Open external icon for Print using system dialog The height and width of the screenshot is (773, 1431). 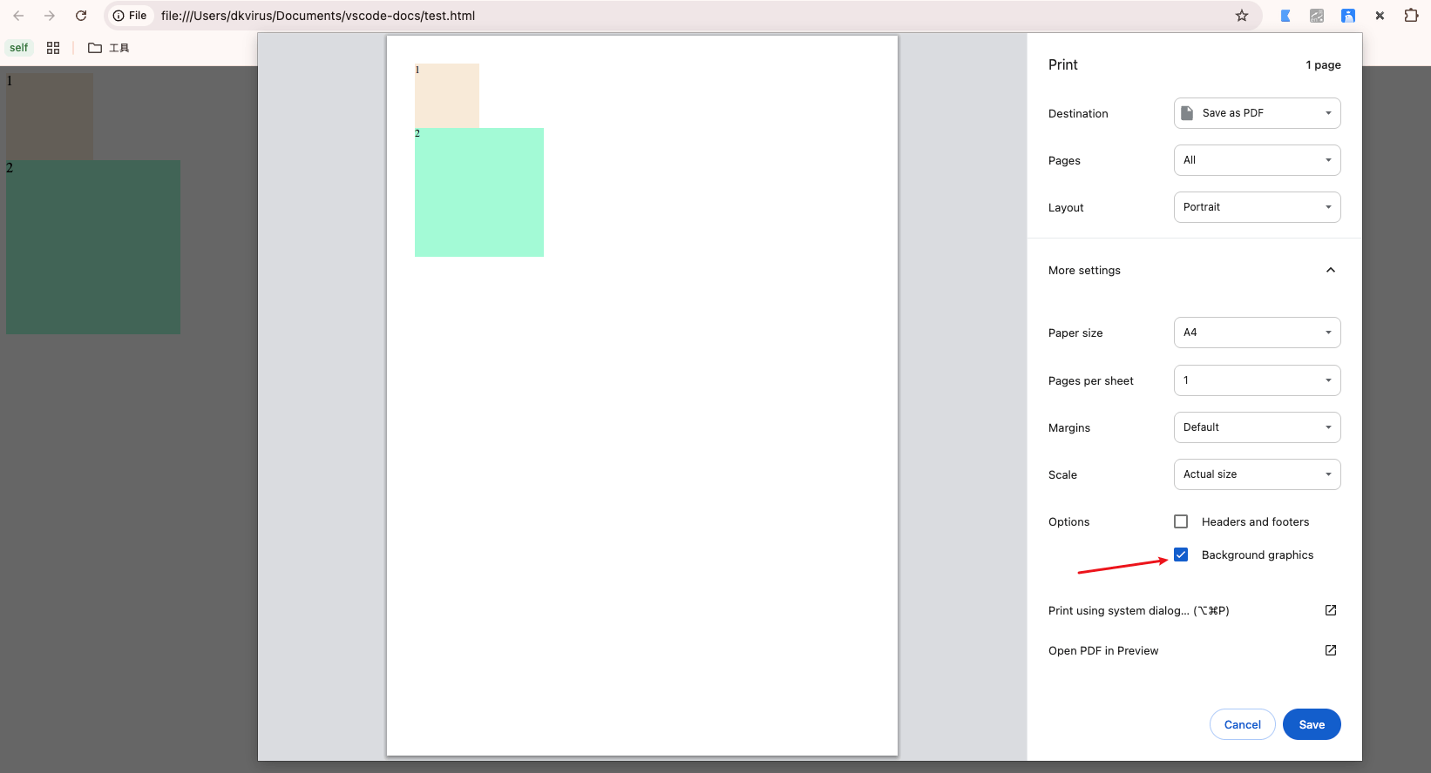(1330, 610)
